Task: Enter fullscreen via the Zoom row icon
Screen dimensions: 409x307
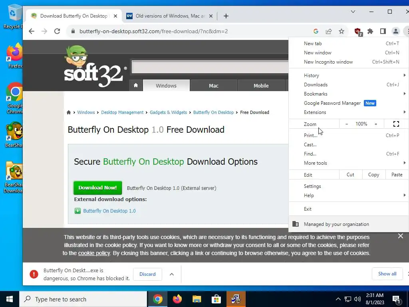Action: (x=396, y=124)
